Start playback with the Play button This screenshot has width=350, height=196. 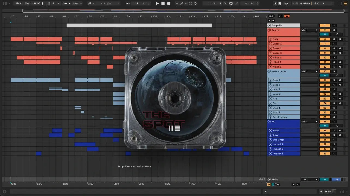click(157, 4)
